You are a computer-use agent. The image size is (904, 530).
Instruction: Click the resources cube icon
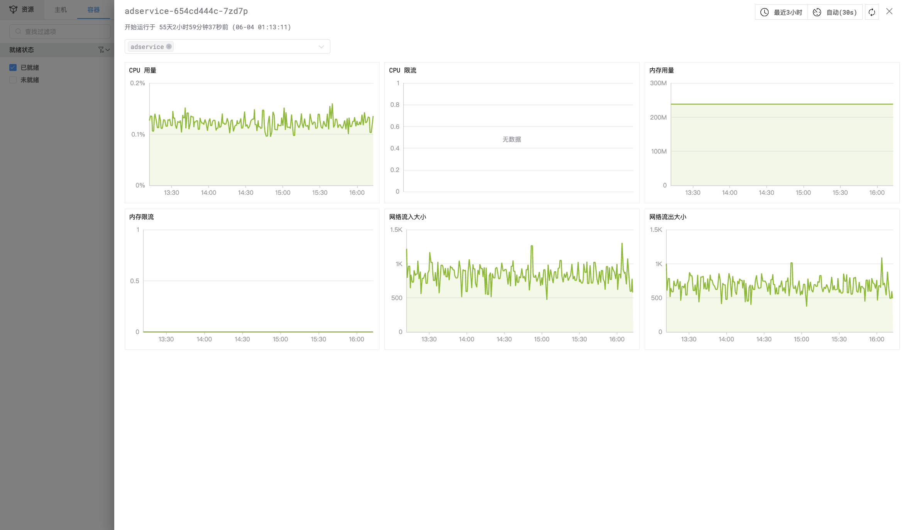tap(13, 9)
